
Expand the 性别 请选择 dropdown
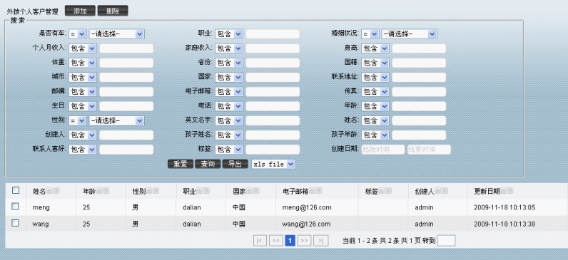coord(116,121)
